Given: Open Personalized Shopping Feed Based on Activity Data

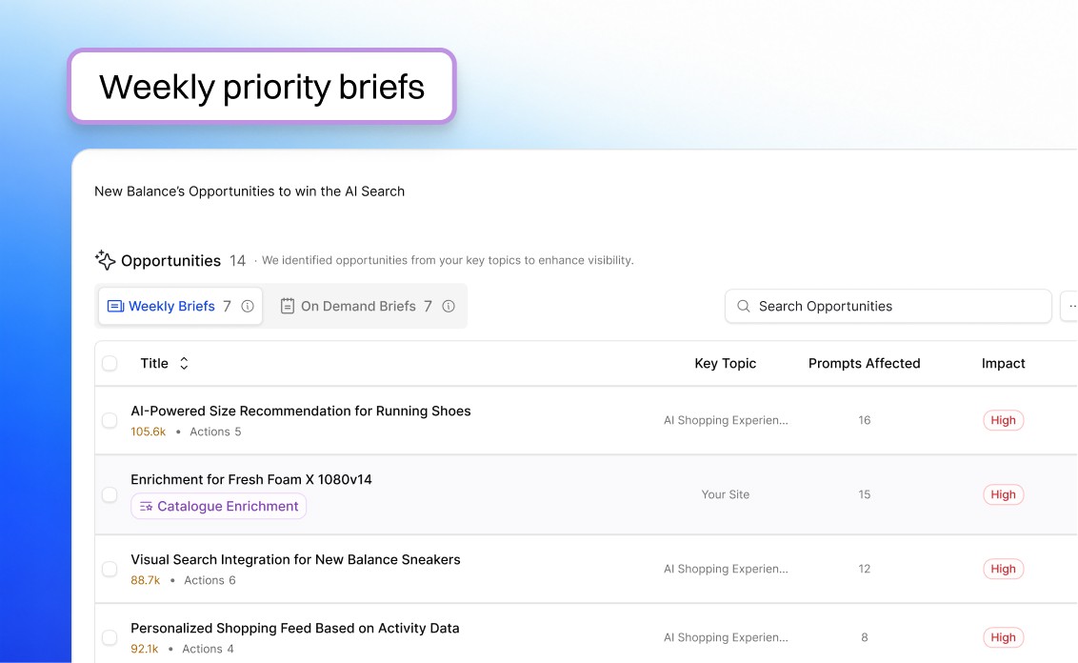Looking at the screenshot, I should [295, 628].
